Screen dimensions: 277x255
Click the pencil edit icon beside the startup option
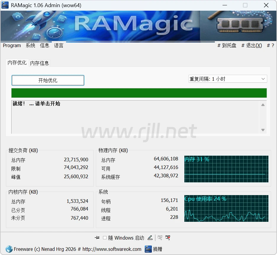point(150,238)
